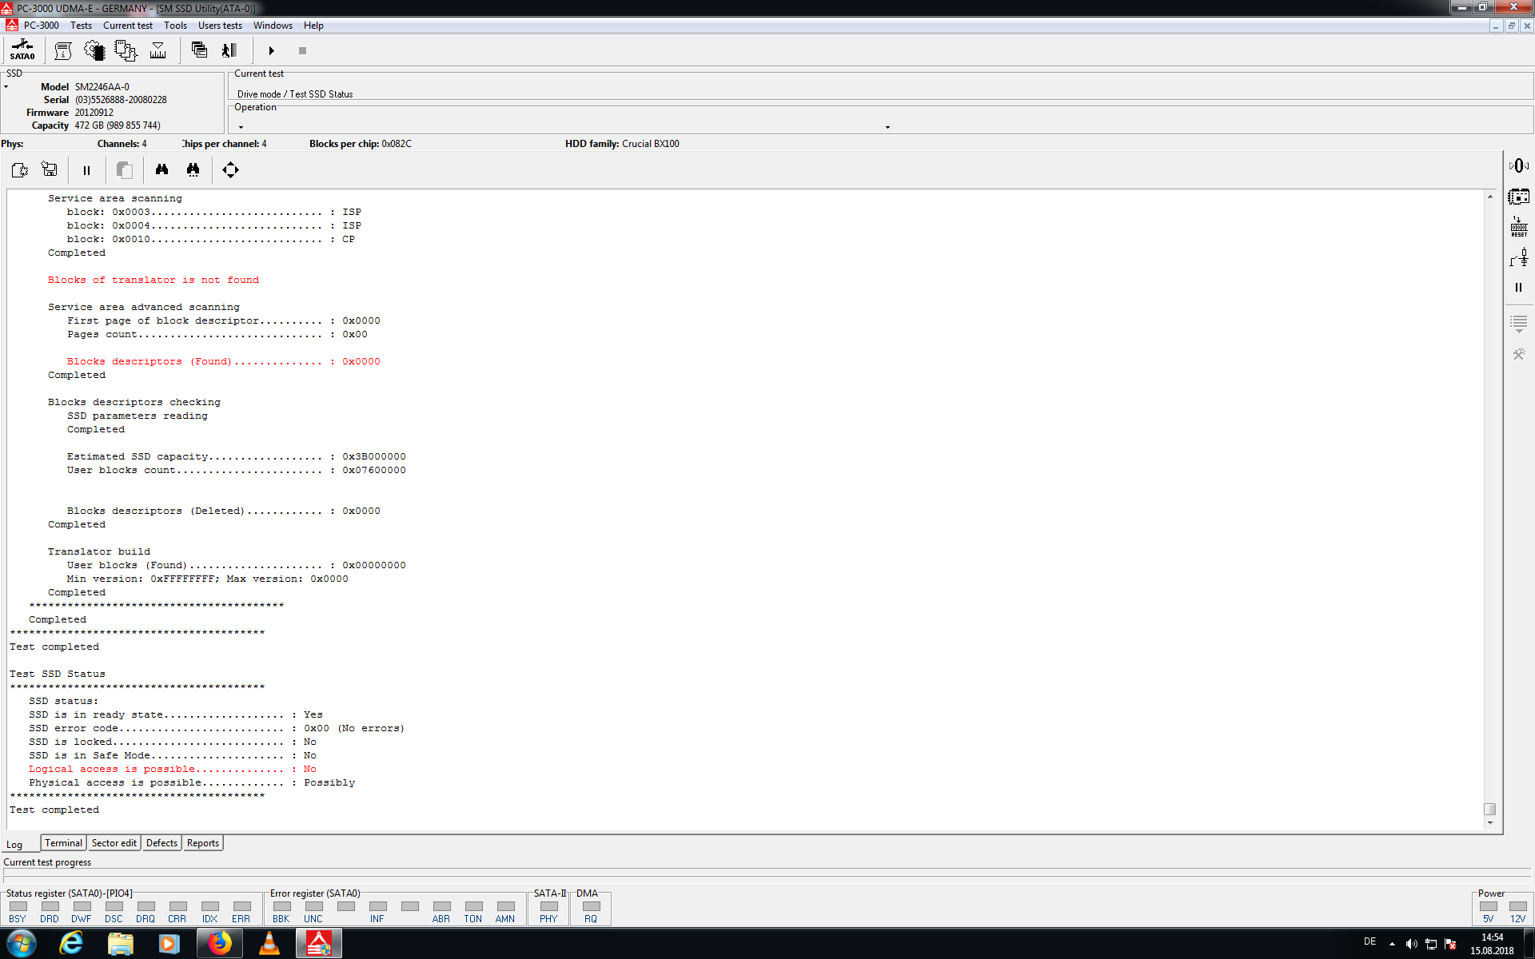Click the ERR status register indicator
The image size is (1535, 959).
tap(241, 906)
